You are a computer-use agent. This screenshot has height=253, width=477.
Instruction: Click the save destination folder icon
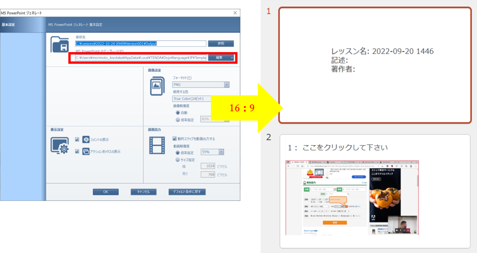point(60,45)
